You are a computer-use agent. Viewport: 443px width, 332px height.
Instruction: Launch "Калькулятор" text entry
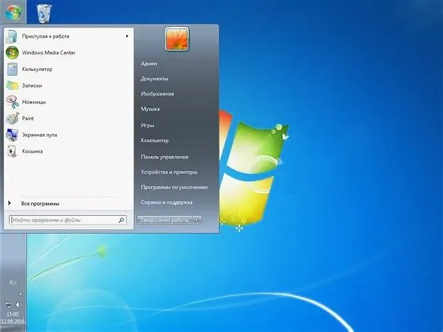[37, 69]
